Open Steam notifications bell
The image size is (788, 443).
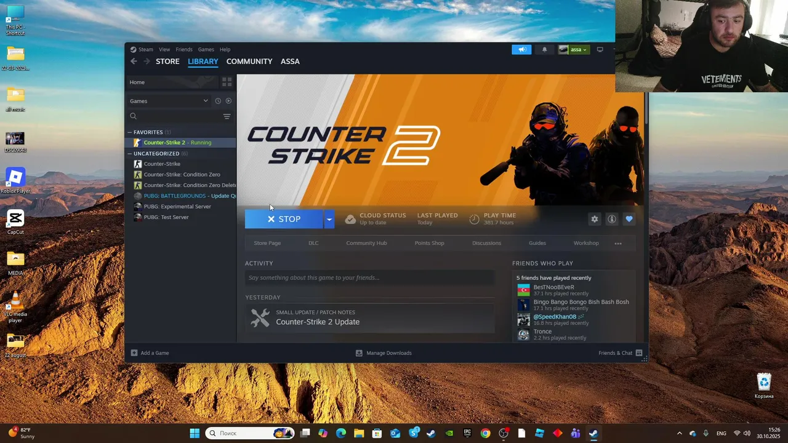544,50
